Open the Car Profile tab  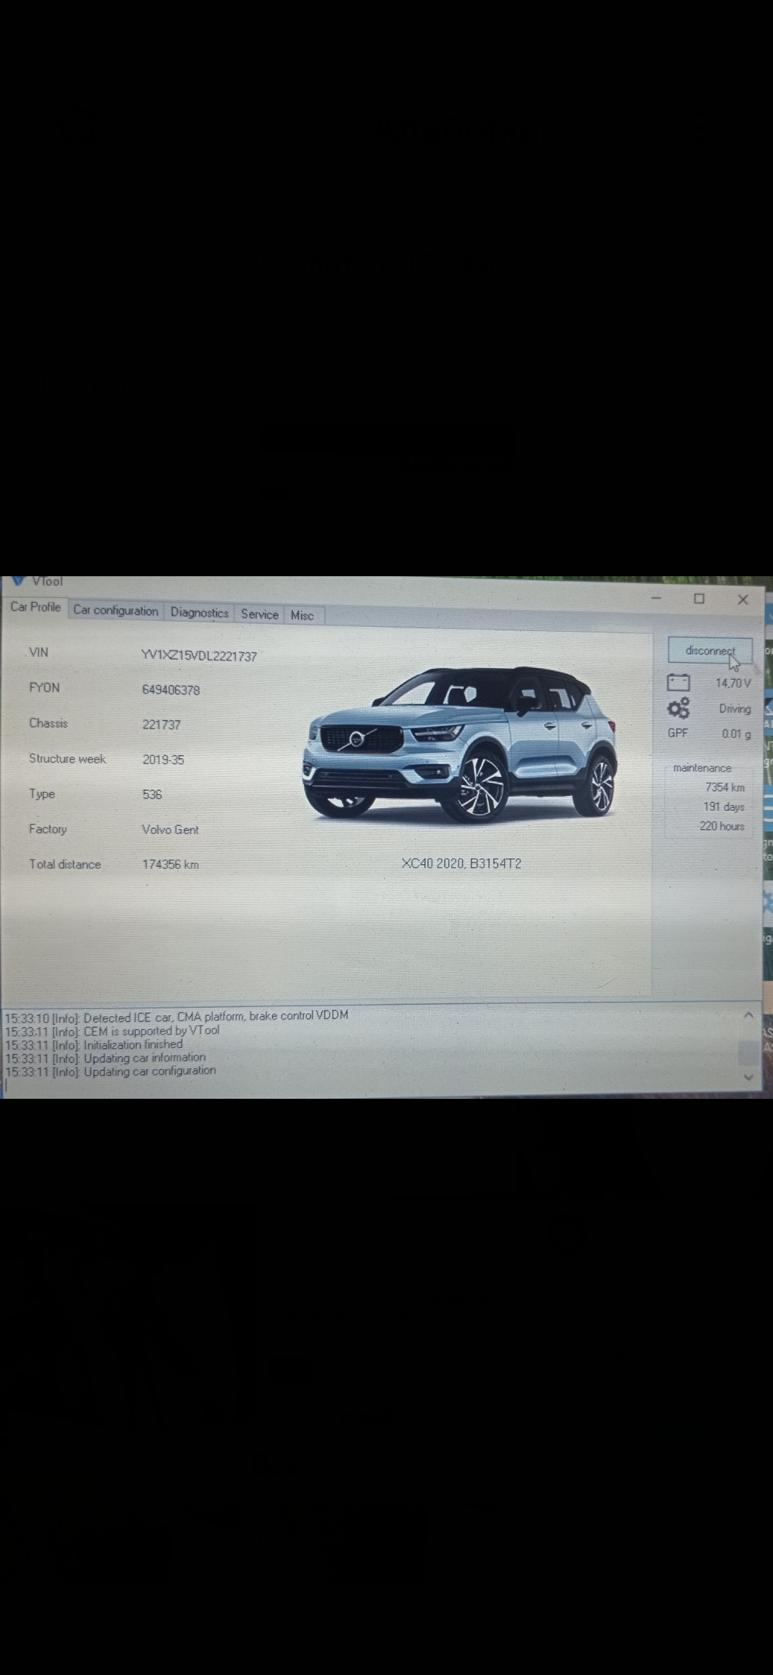(x=35, y=607)
